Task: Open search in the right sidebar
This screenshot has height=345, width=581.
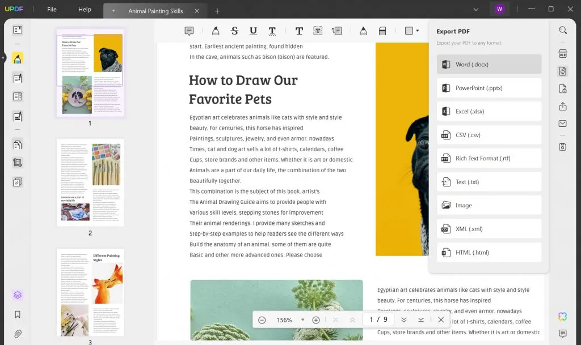Action: [x=562, y=31]
